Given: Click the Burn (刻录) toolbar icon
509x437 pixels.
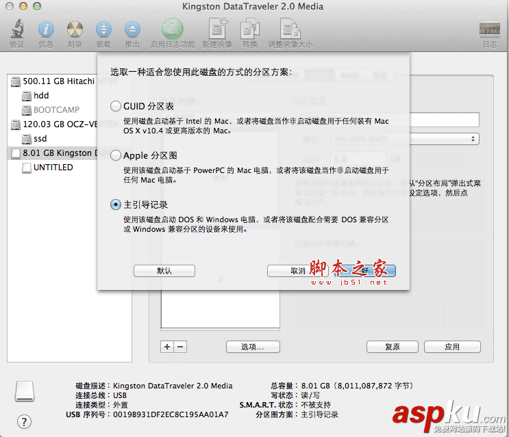Looking at the screenshot, I should coord(75,29).
